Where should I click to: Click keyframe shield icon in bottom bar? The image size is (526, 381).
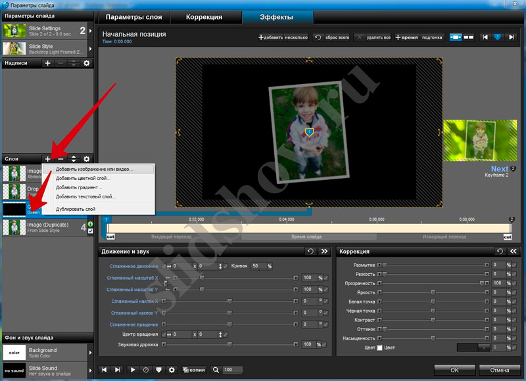click(158, 370)
